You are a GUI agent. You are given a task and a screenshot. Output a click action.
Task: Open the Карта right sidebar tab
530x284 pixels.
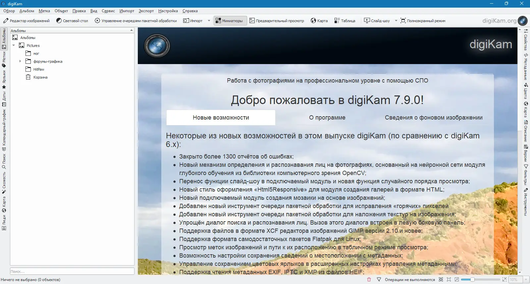click(526, 109)
